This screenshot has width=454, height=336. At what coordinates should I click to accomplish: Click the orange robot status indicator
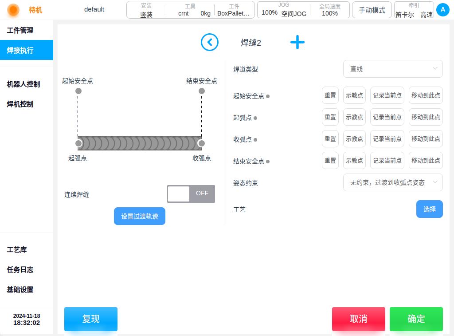[13, 10]
